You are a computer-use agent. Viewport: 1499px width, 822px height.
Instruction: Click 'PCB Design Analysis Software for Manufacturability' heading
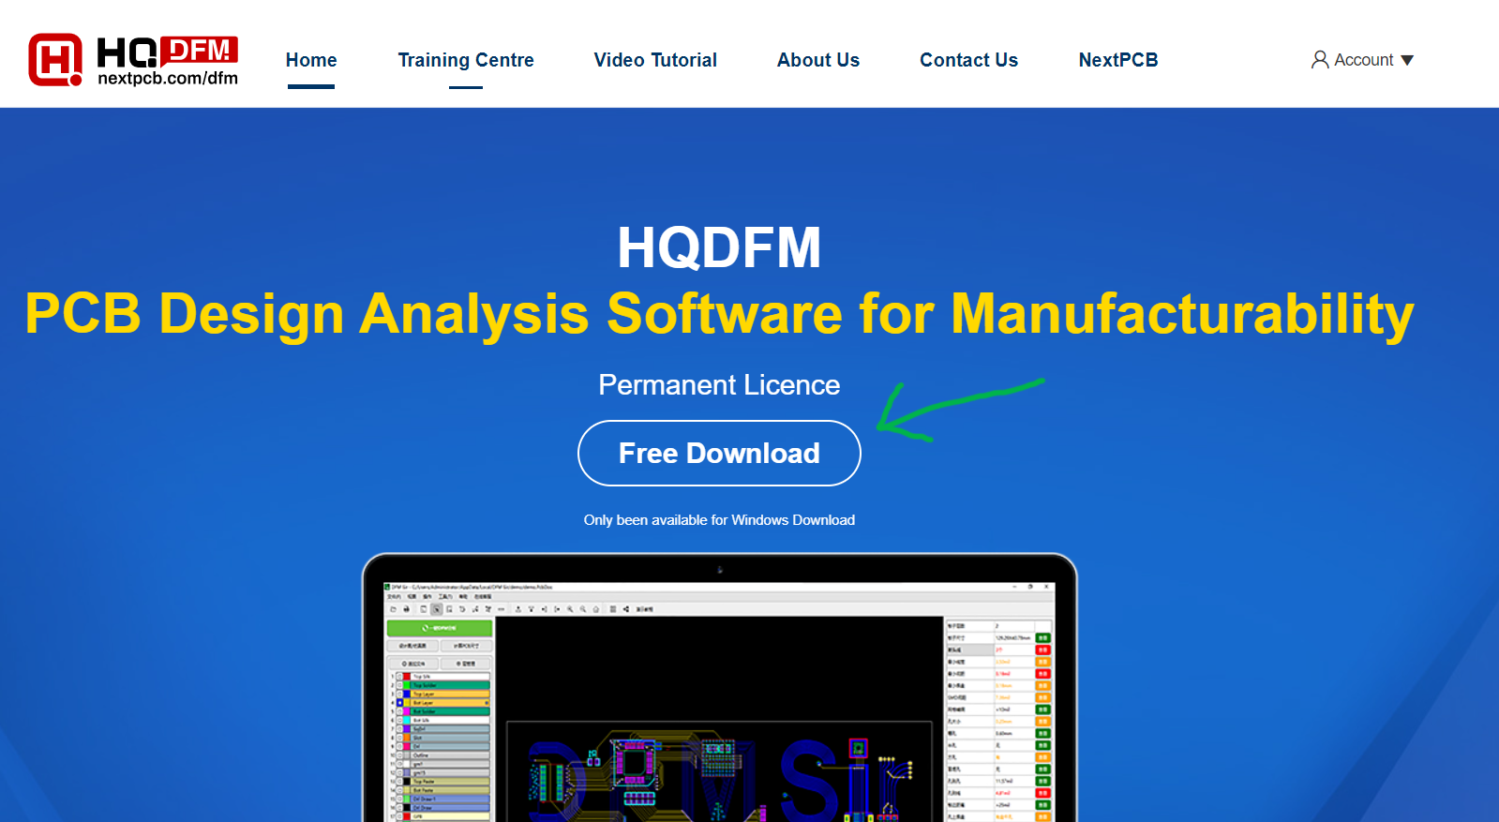tap(719, 313)
